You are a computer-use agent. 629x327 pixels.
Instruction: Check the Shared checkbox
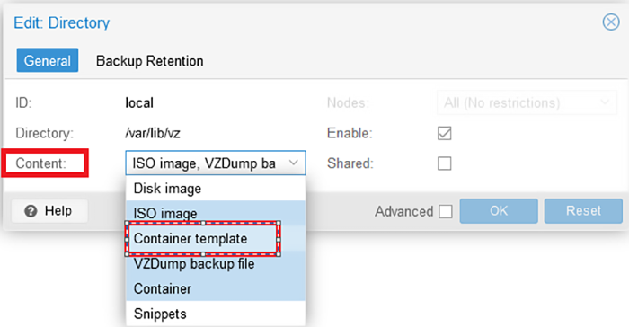[x=445, y=163]
